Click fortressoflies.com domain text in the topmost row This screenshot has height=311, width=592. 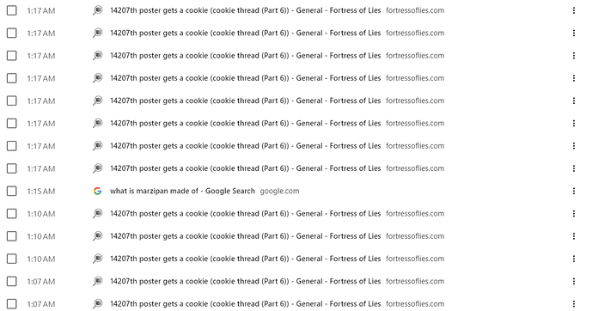(415, 10)
